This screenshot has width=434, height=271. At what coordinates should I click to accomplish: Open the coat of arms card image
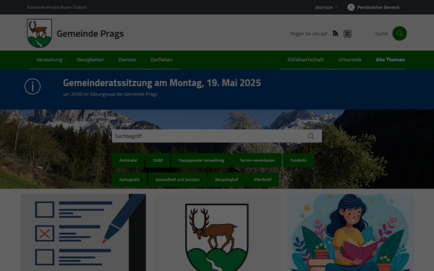pyautogui.click(x=217, y=232)
